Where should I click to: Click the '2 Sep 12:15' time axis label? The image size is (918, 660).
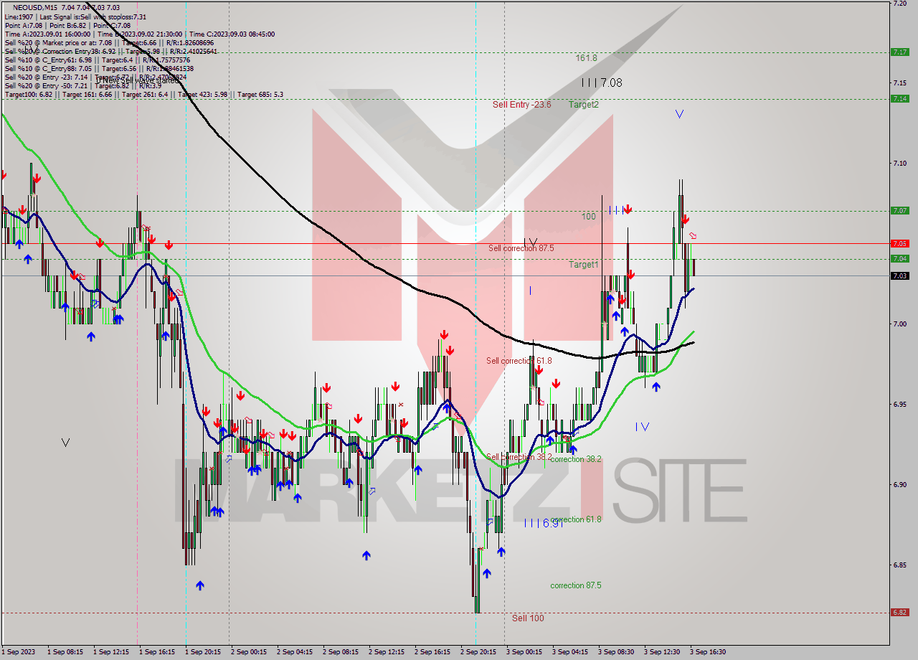[386, 652]
